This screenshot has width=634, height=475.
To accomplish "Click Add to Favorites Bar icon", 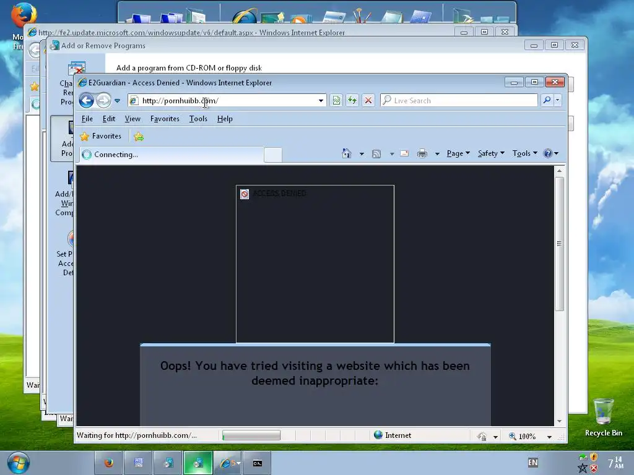I will click(139, 137).
